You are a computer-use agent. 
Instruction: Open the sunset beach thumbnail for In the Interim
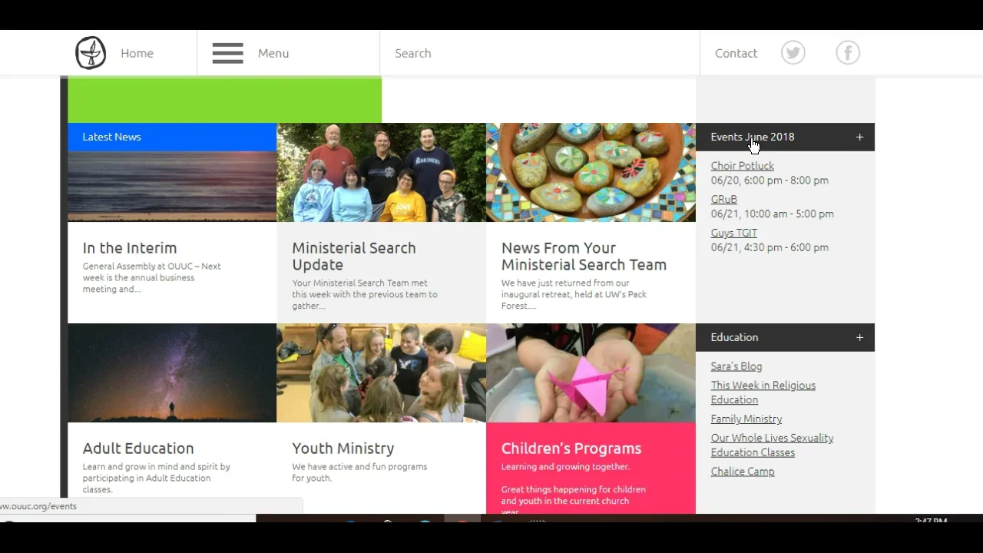coord(172,187)
